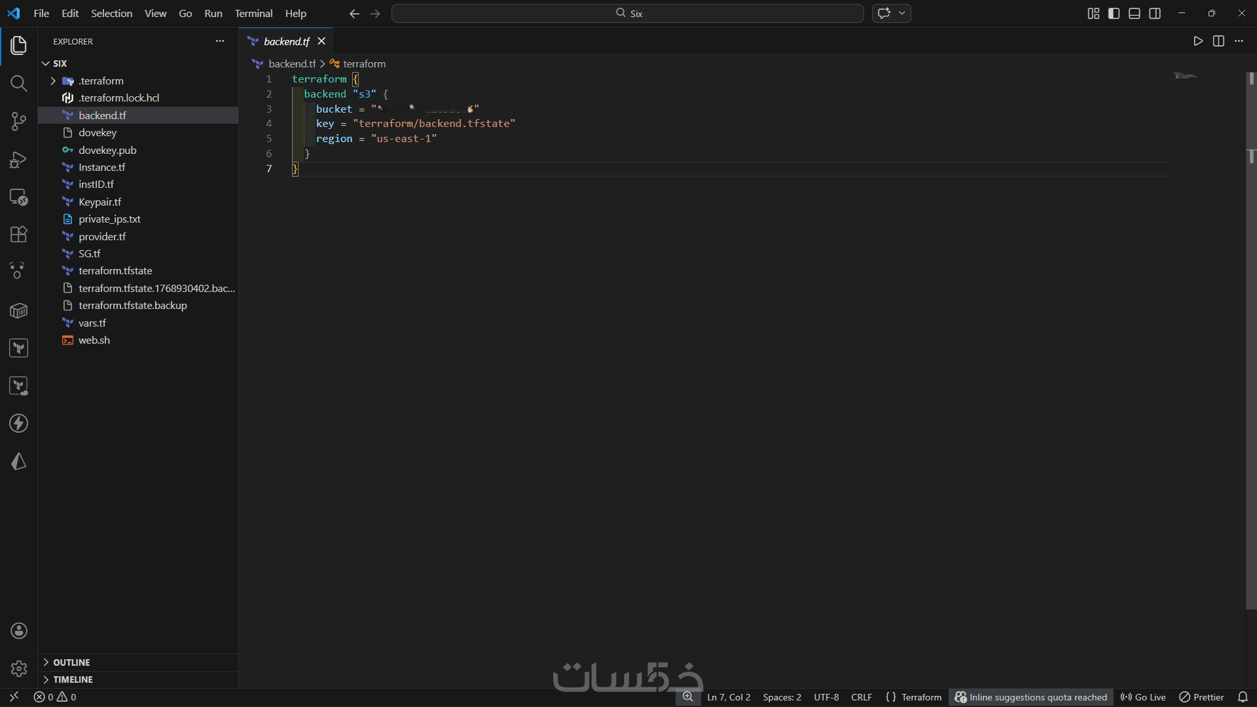Toggle the bottom Panel visibility

click(x=1135, y=14)
